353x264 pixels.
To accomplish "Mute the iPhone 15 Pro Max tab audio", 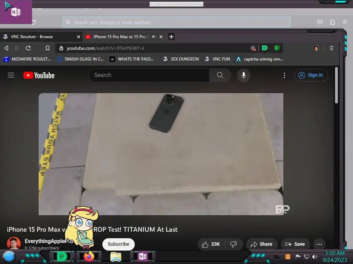I will 153,36.
